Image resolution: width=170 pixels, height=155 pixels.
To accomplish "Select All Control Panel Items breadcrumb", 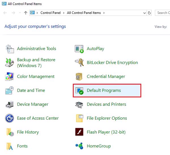I will tap(84, 13).
